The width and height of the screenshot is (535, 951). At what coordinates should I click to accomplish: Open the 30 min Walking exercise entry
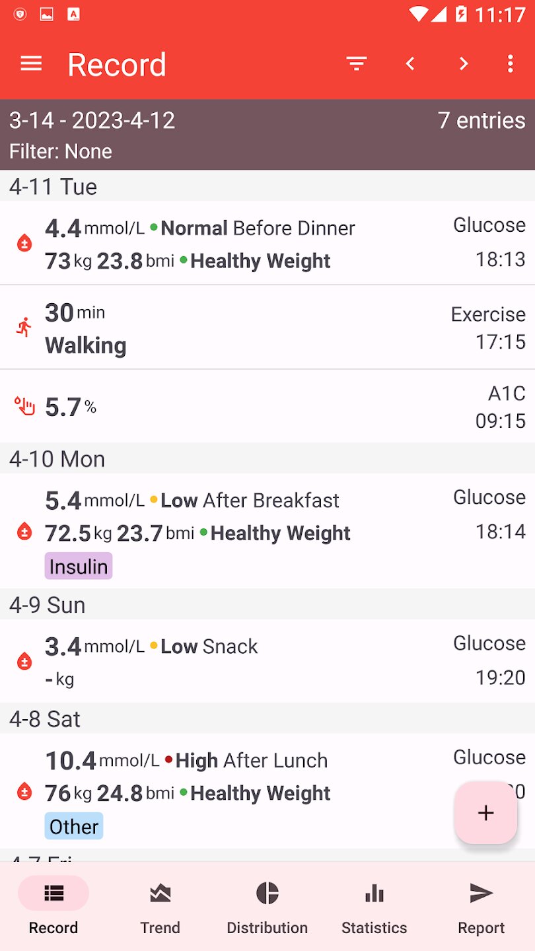pyautogui.click(x=267, y=328)
